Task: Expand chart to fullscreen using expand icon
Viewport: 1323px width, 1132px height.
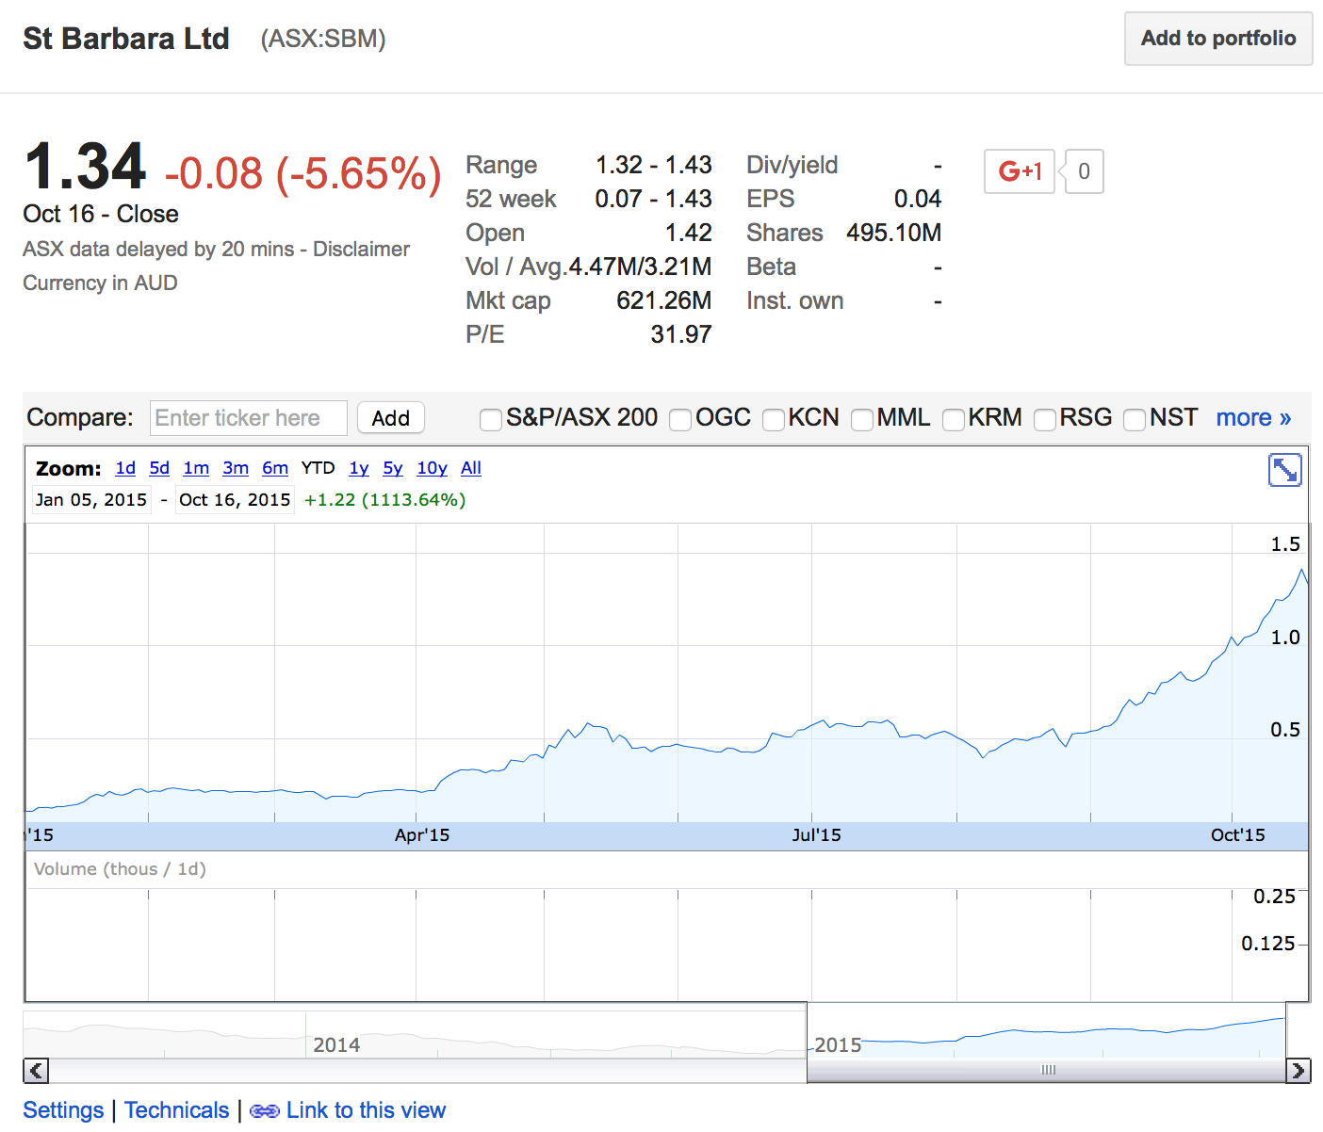Action: (1284, 469)
